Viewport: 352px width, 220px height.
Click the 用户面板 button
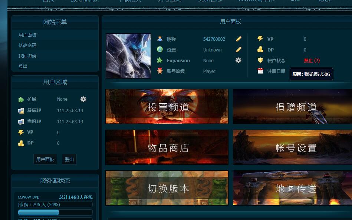tap(45, 159)
